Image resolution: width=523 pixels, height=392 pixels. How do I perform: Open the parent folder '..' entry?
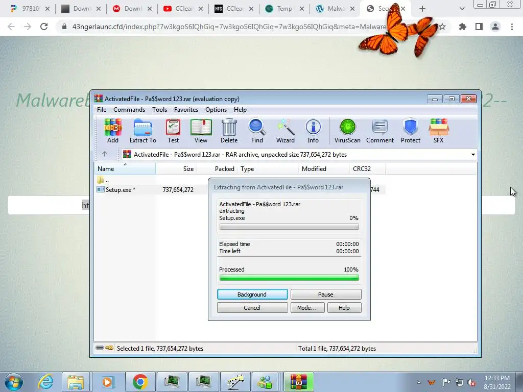pos(103,180)
